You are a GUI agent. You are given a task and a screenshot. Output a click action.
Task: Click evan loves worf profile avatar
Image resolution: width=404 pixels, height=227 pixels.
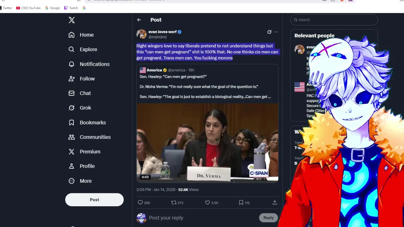tap(141, 34)
